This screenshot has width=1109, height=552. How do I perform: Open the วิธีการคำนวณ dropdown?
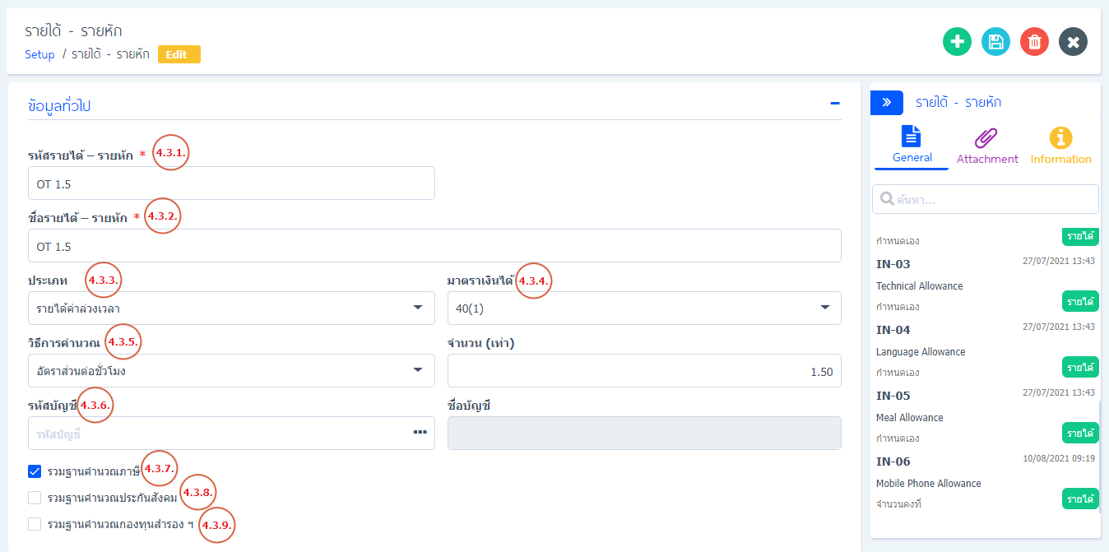pyautogui.click(x=230, y=371)
